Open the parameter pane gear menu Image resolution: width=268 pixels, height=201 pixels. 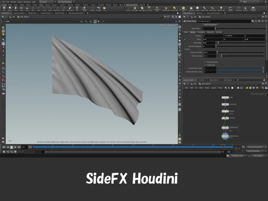pos(253,21)
